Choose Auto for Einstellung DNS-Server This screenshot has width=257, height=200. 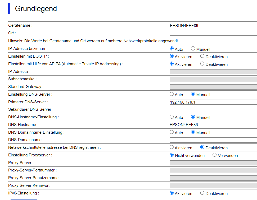pos(172,94)
